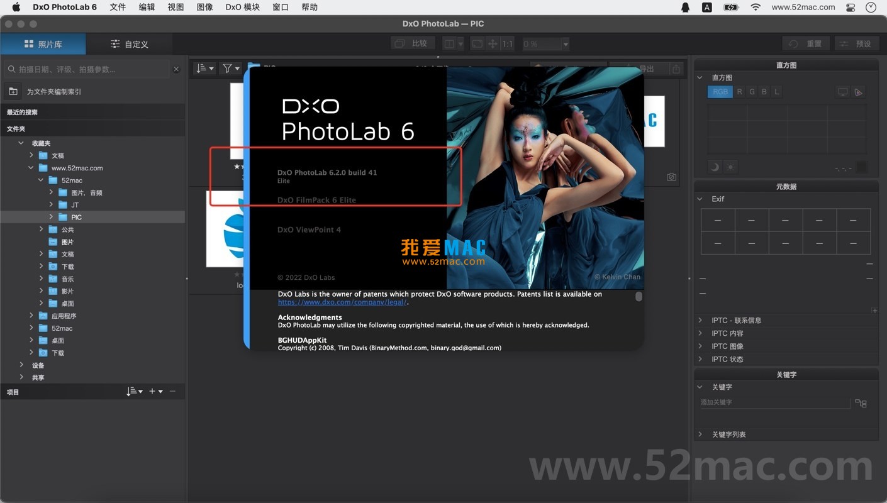Image resolution: width=887 pixels, height=503 pixels.
Task: Open the compare view mode dropdown arrow
Action: [460, 44]
